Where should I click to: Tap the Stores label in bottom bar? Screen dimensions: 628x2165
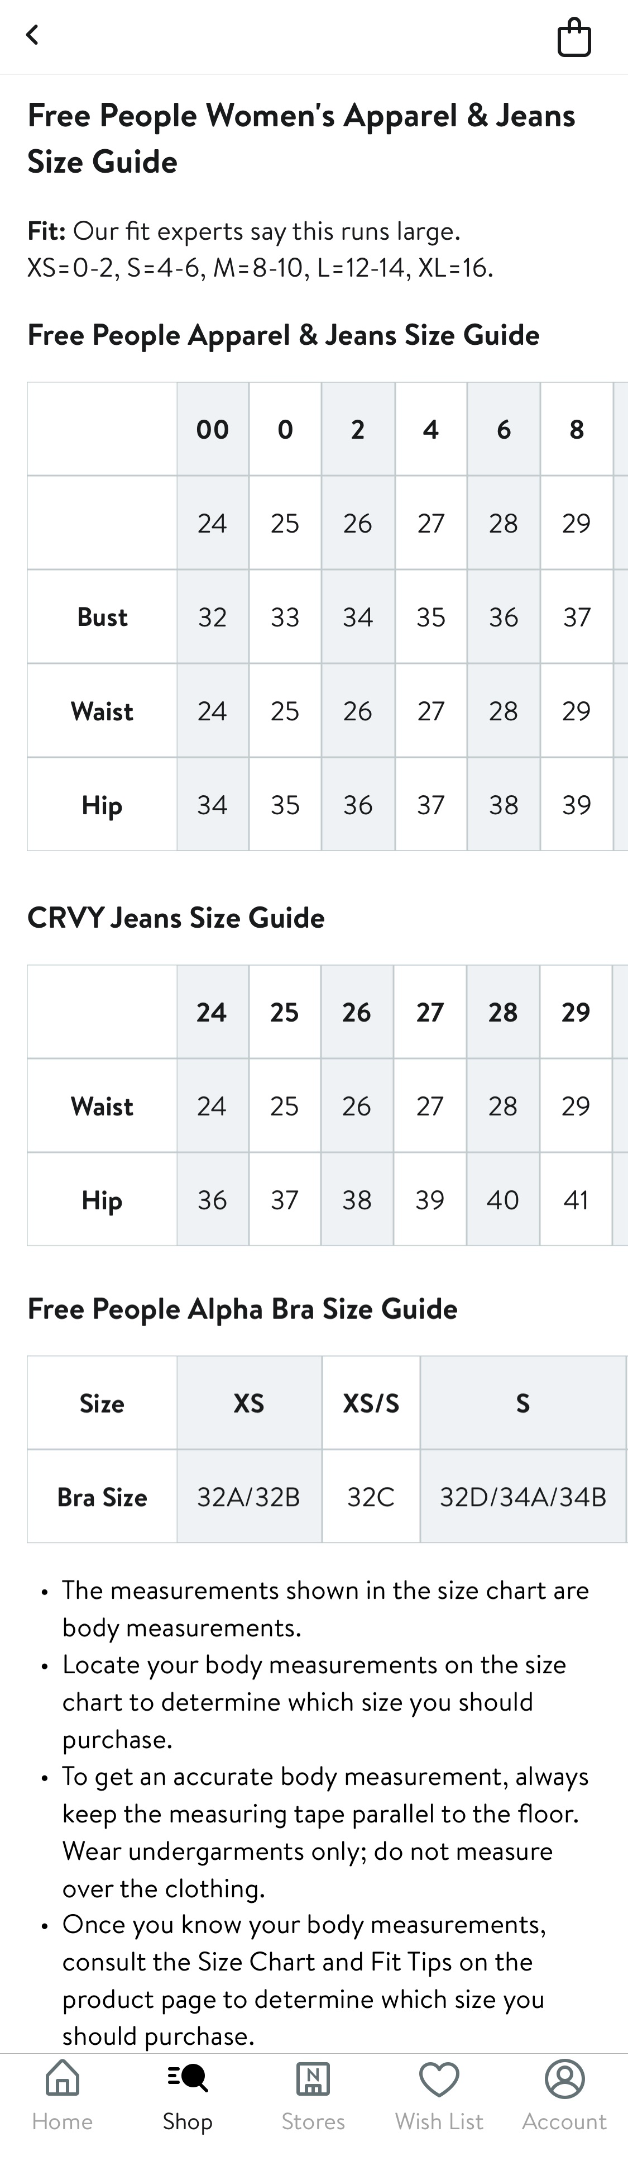[x=313, y=2121]
